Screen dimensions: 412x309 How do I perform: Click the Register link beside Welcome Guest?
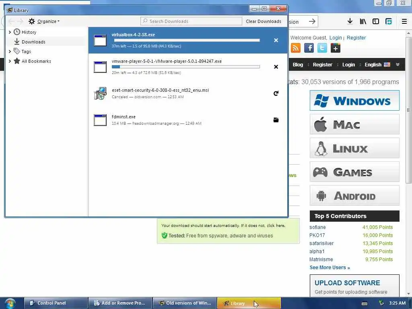(356, 37)
